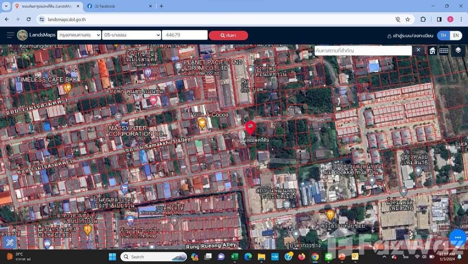Toggle the browser side panel
The width and height of the screenshot is (468, 264).
[439, 20]
